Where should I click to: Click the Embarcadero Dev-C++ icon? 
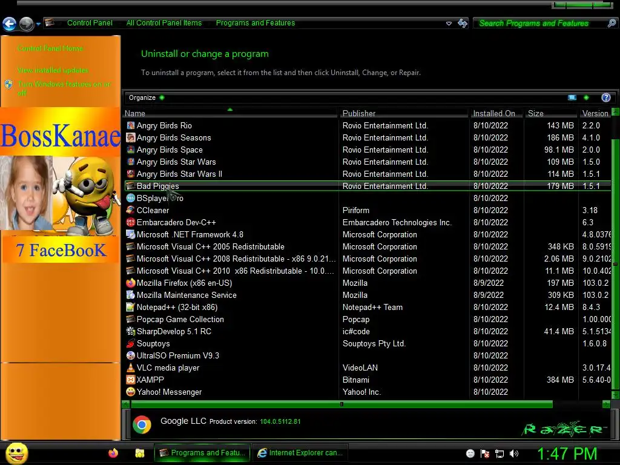pyautogui.click(x=131, y=223)
